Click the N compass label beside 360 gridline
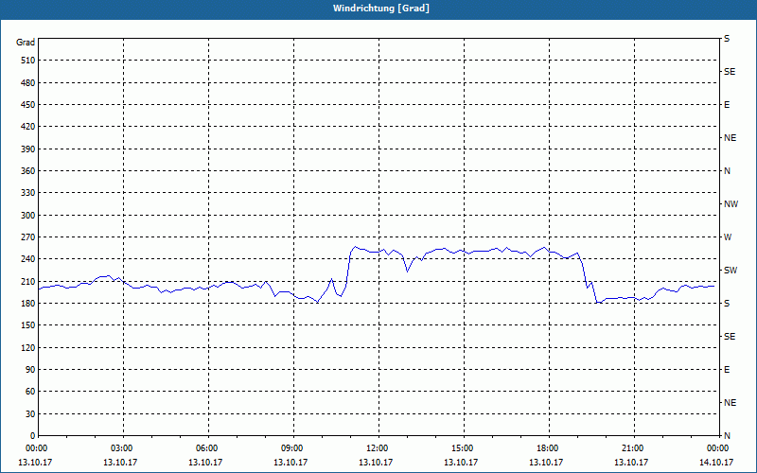757x473 pixels. pos(727,171)
